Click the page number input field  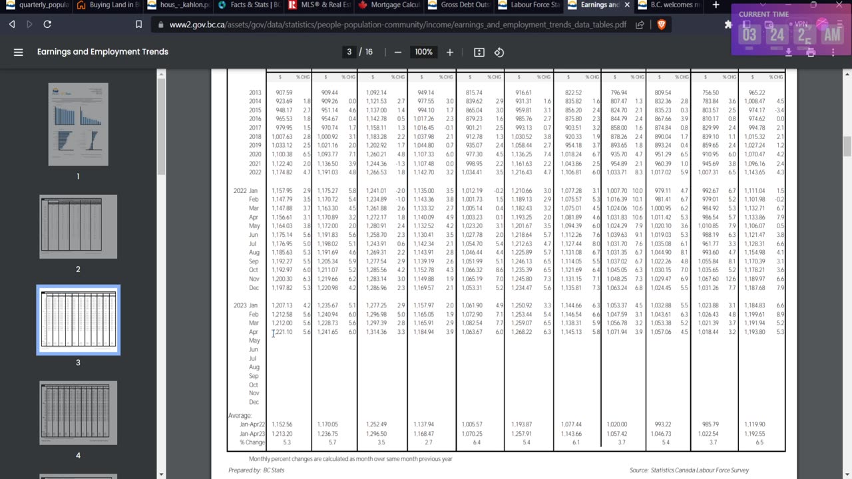click(x=349, y=52)
